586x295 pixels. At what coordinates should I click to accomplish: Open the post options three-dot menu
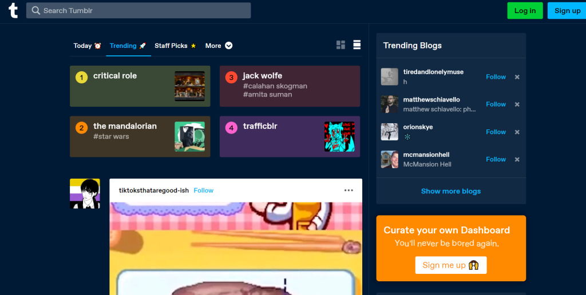pyautogui.click(x=349, y=191)
